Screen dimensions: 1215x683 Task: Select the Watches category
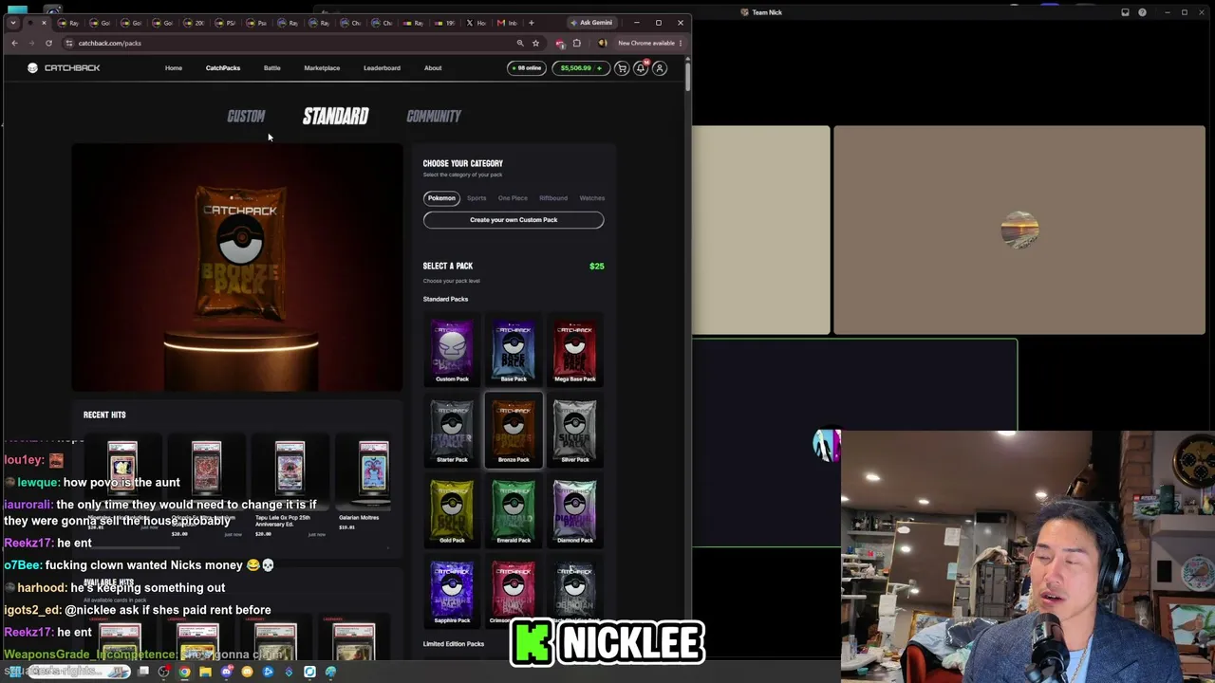coord(592,198)
